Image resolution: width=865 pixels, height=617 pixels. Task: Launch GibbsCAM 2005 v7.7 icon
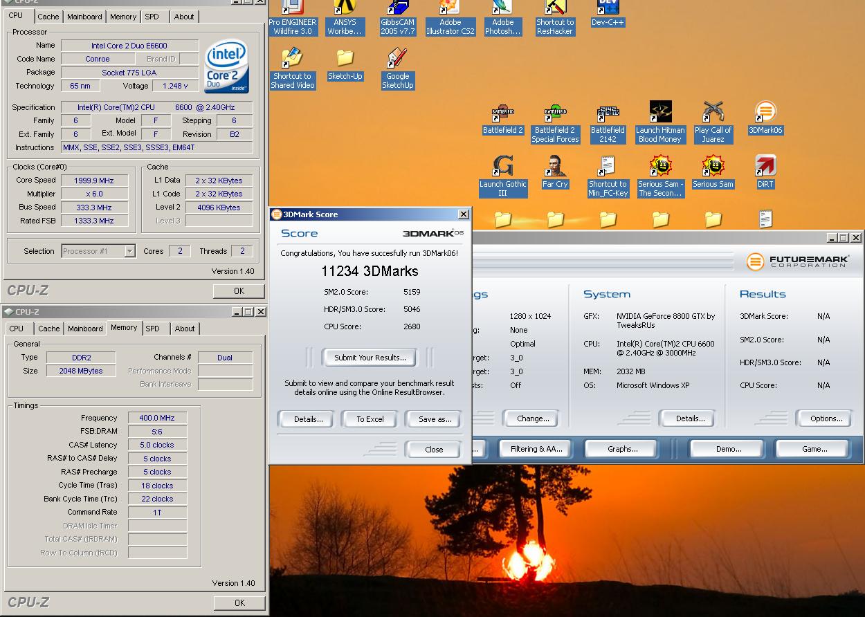click(398, 18)
